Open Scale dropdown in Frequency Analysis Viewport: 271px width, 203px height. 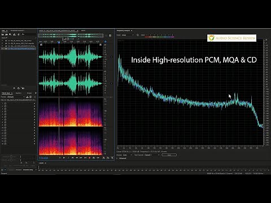(128, 35)
